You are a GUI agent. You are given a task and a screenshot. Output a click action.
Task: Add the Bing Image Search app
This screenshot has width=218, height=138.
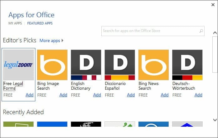tap(63, 95)
